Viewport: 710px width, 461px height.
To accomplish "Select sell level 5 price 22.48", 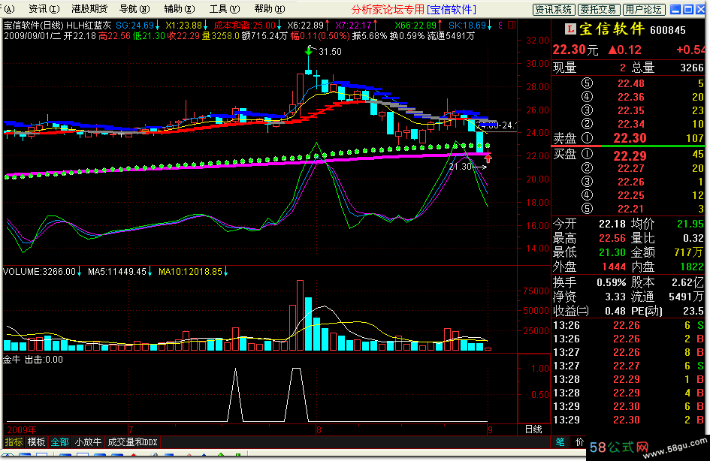I will coord(631,83).
